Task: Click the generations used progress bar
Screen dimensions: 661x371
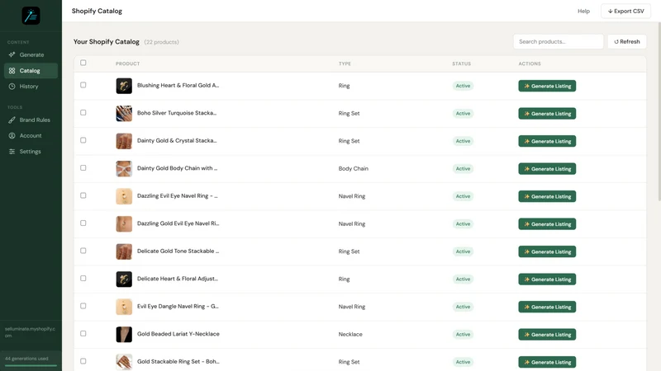Action: [x=31, y=366]
